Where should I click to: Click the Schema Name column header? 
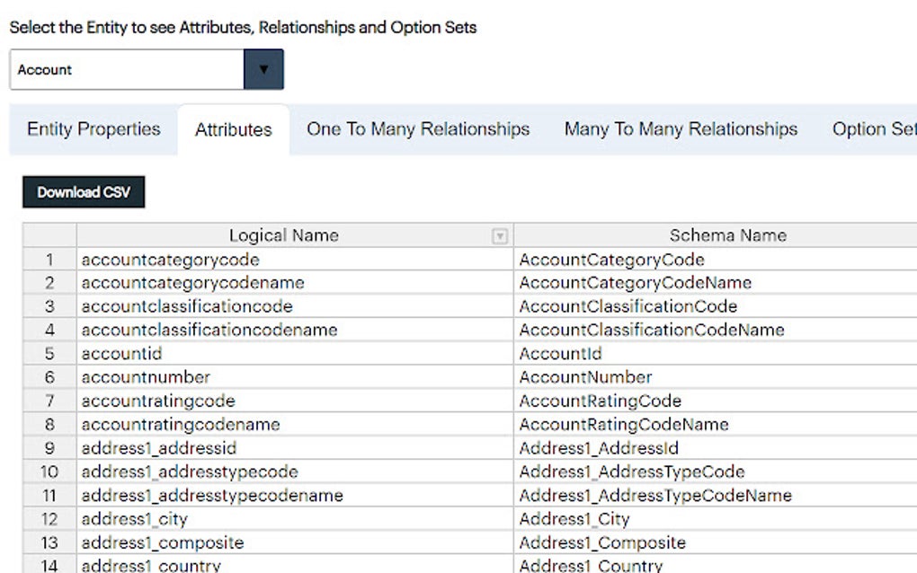(726, 236)
